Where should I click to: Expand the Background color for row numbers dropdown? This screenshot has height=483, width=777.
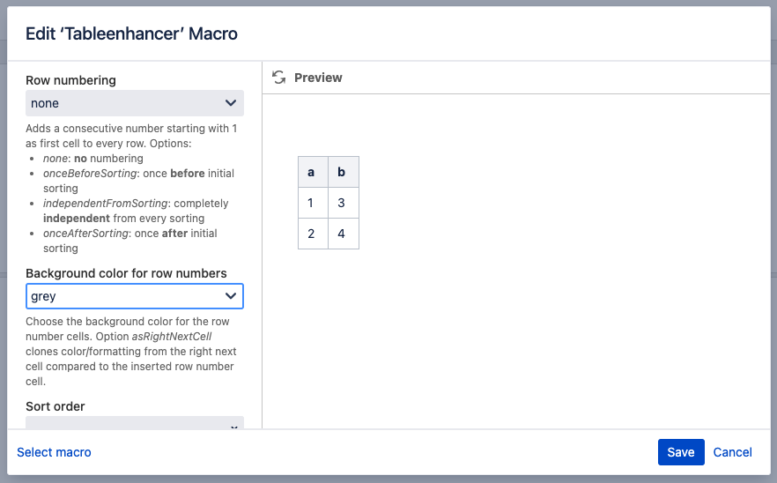click(x=135, y=296)
